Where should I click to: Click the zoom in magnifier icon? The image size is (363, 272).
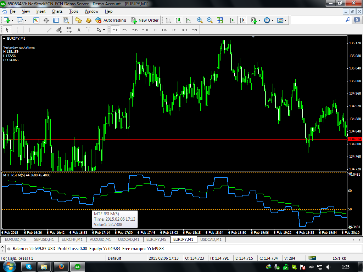coord(200,20)
